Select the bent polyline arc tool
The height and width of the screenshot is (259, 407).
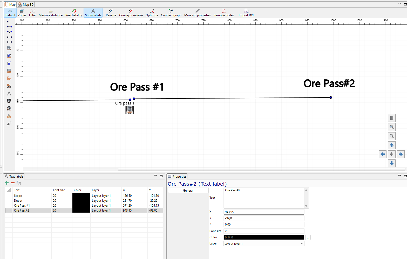pos(9,32)
